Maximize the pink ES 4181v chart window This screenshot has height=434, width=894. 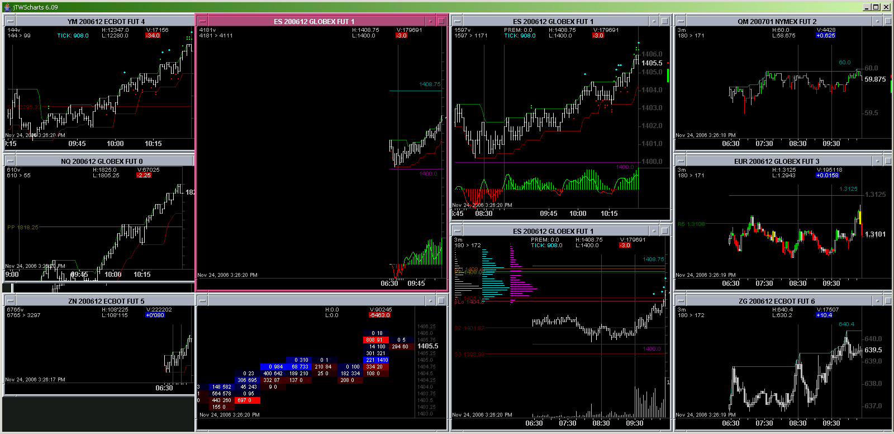[x=441, y=21]
